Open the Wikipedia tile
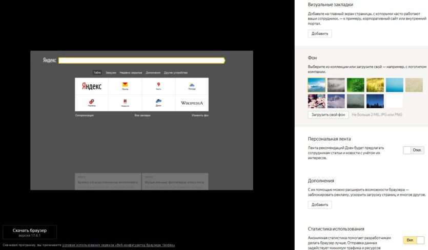This screenshot has width=428, height=250. tap(192, 103)
